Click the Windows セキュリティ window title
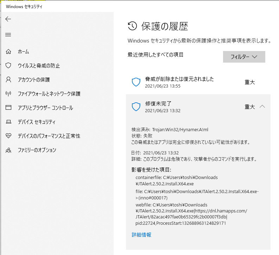The height and width of the screenshot is (255, 279). 24,7
